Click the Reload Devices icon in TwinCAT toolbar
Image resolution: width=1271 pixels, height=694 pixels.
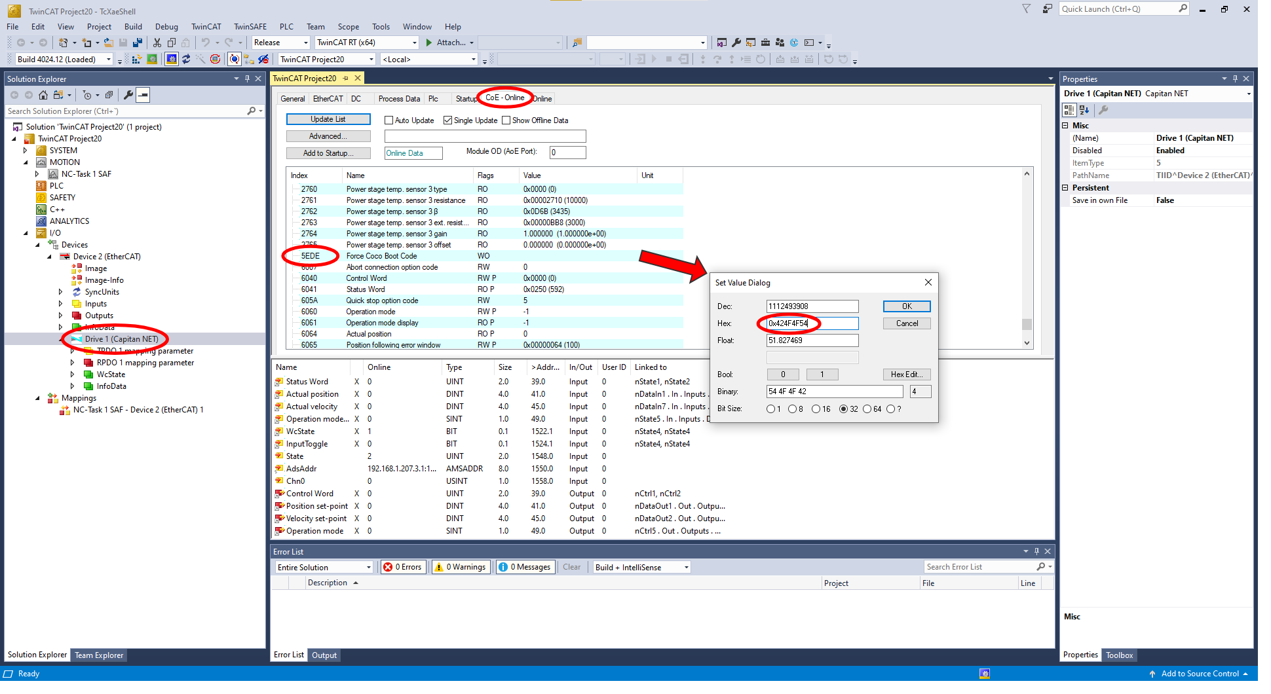pos(186,60)
